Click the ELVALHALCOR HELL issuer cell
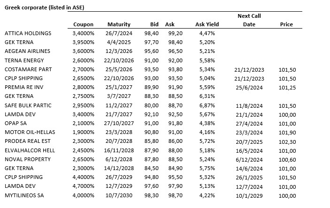 (30, 150)
